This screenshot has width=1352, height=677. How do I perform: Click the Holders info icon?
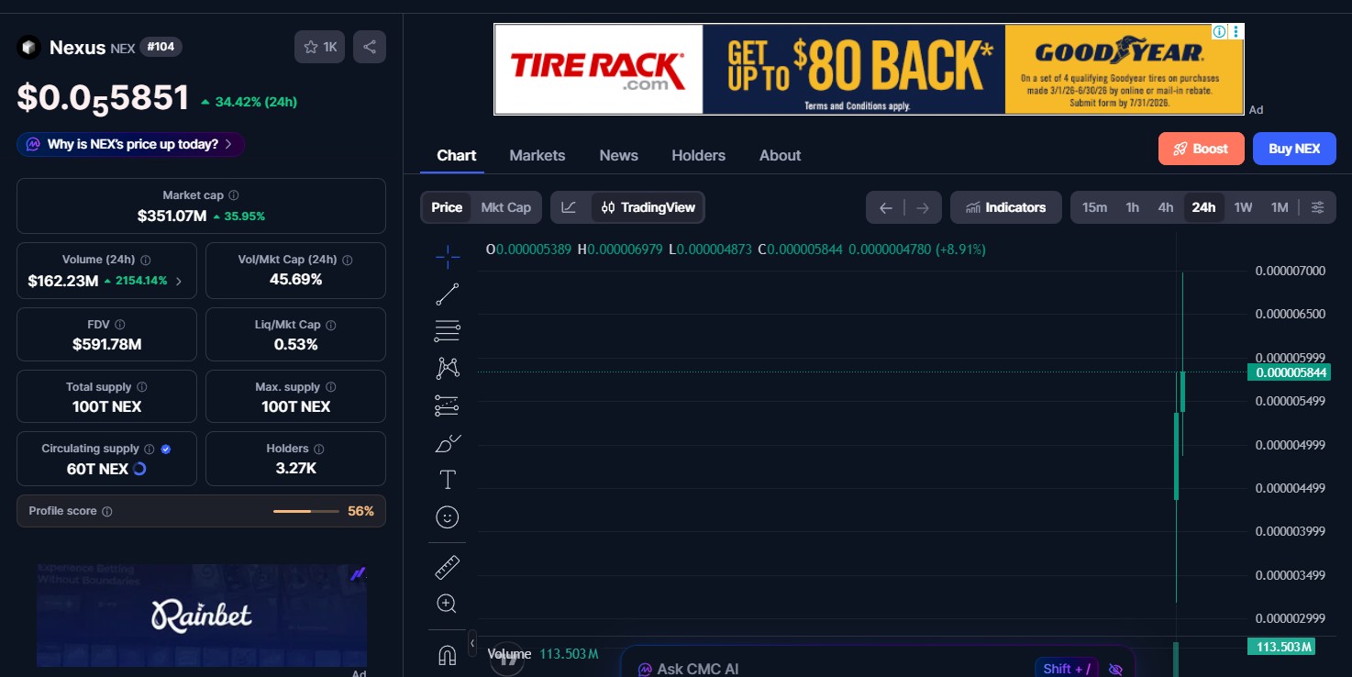319,449
